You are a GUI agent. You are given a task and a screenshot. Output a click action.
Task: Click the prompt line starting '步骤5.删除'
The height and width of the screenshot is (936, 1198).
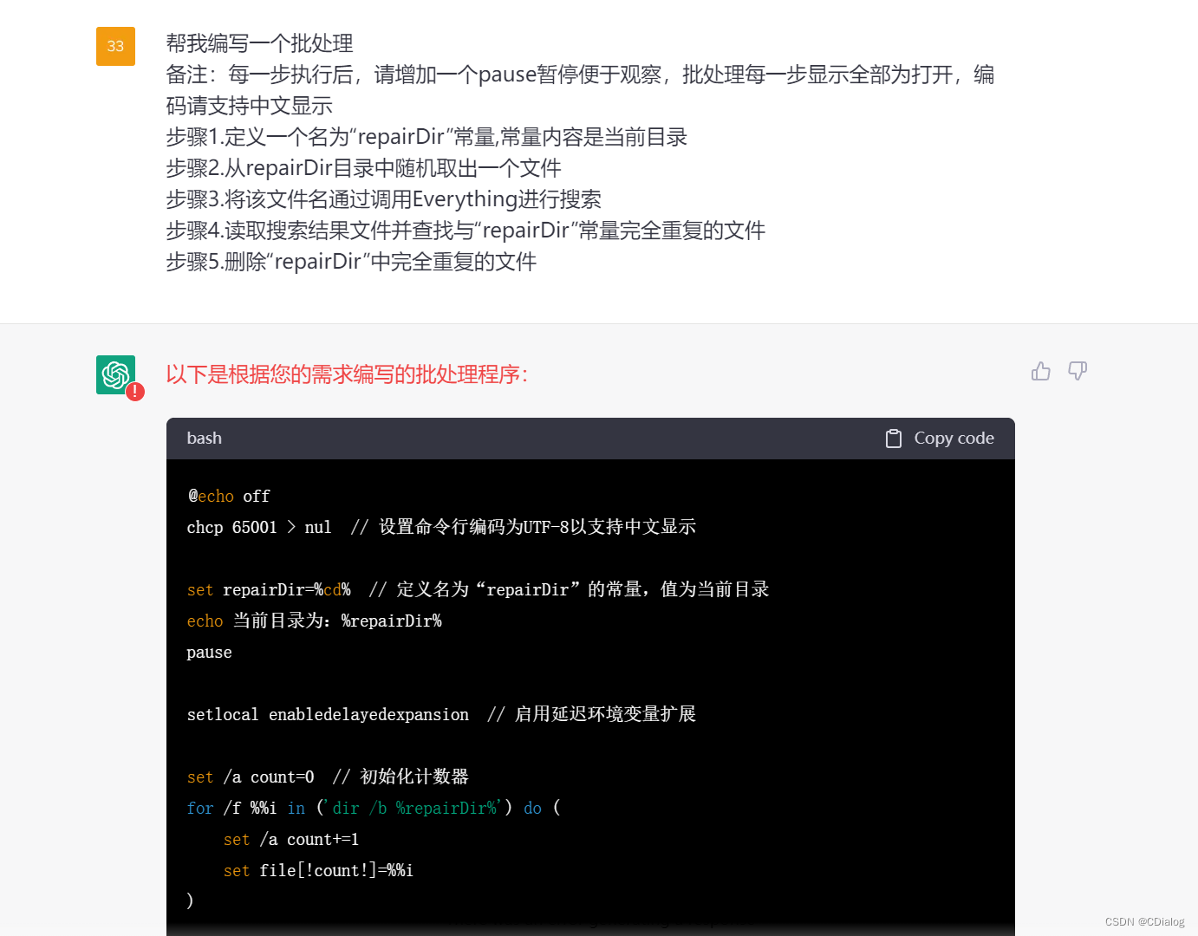[351, 262]
